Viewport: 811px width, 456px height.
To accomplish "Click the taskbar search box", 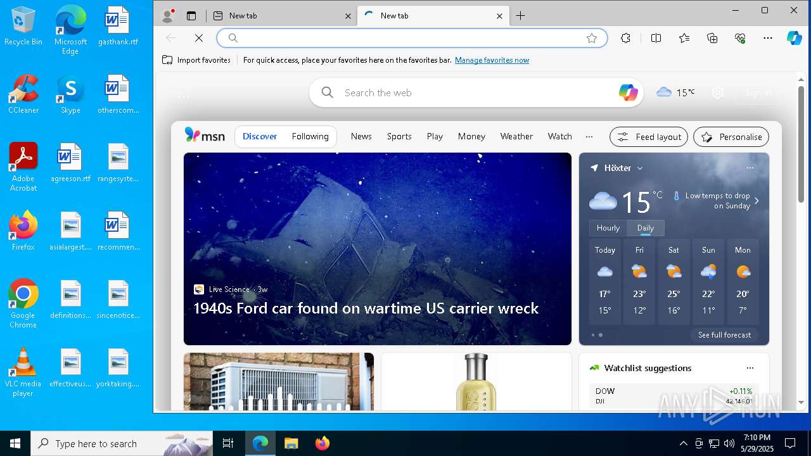I will coord(122,443).
